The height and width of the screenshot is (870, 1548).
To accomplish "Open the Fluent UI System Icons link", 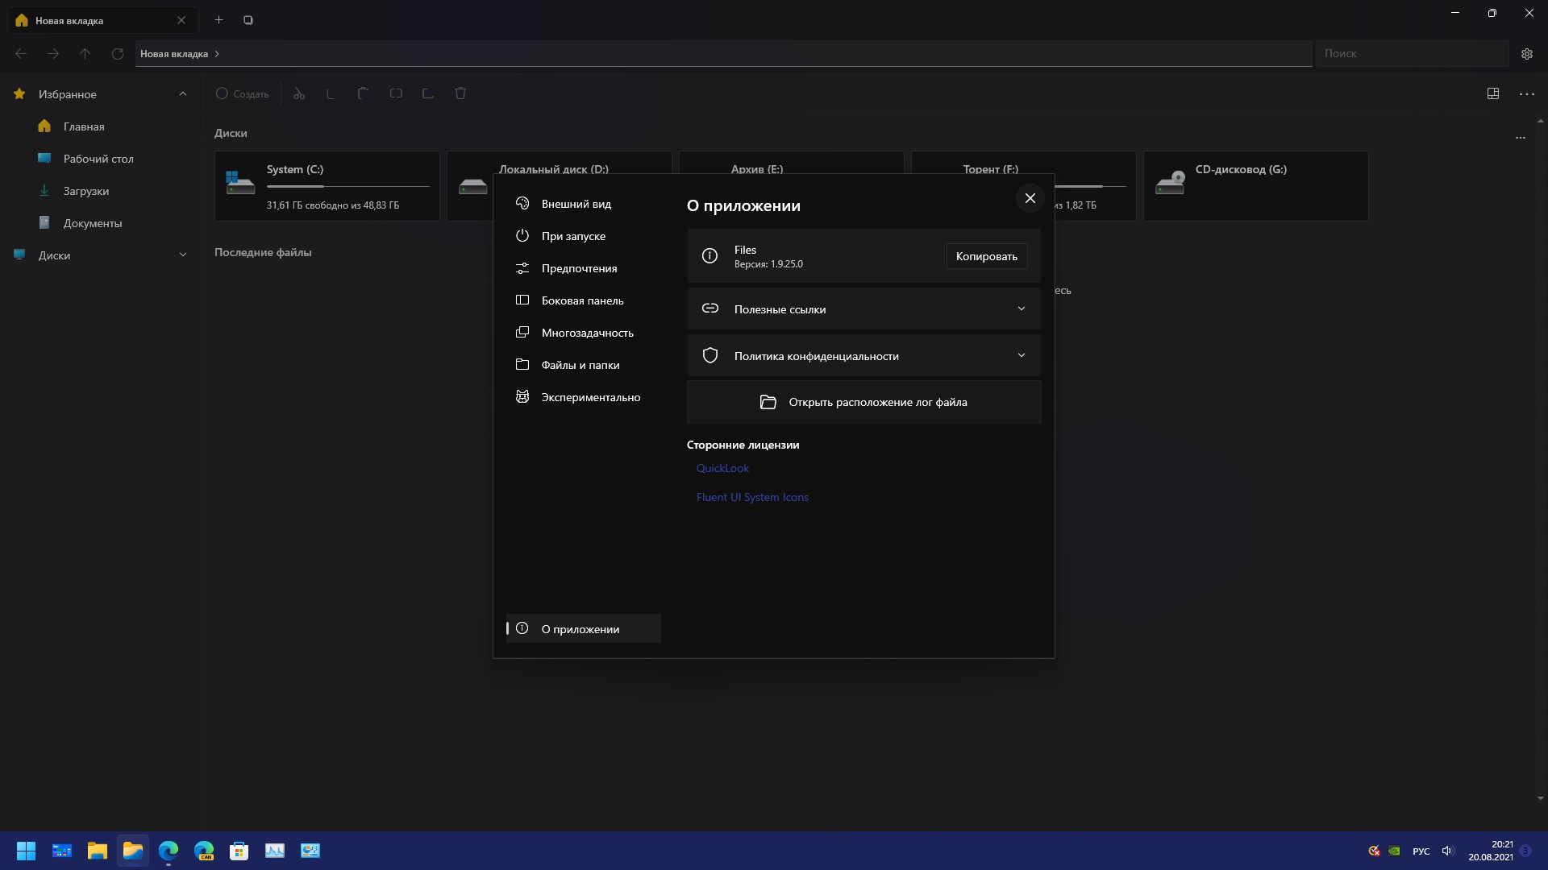I will coord(752,497).
